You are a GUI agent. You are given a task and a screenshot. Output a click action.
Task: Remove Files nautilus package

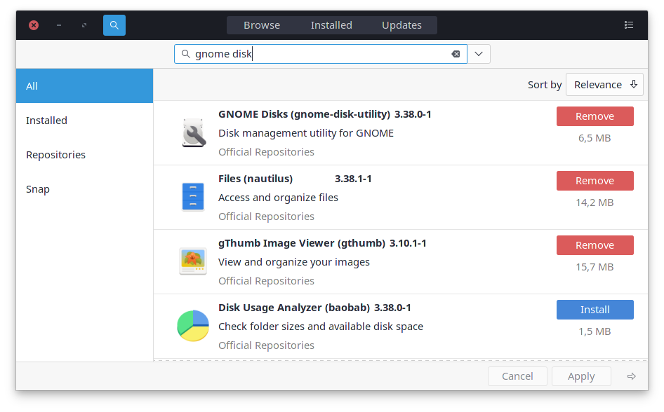pyautogui.click(x=595, y=181)
